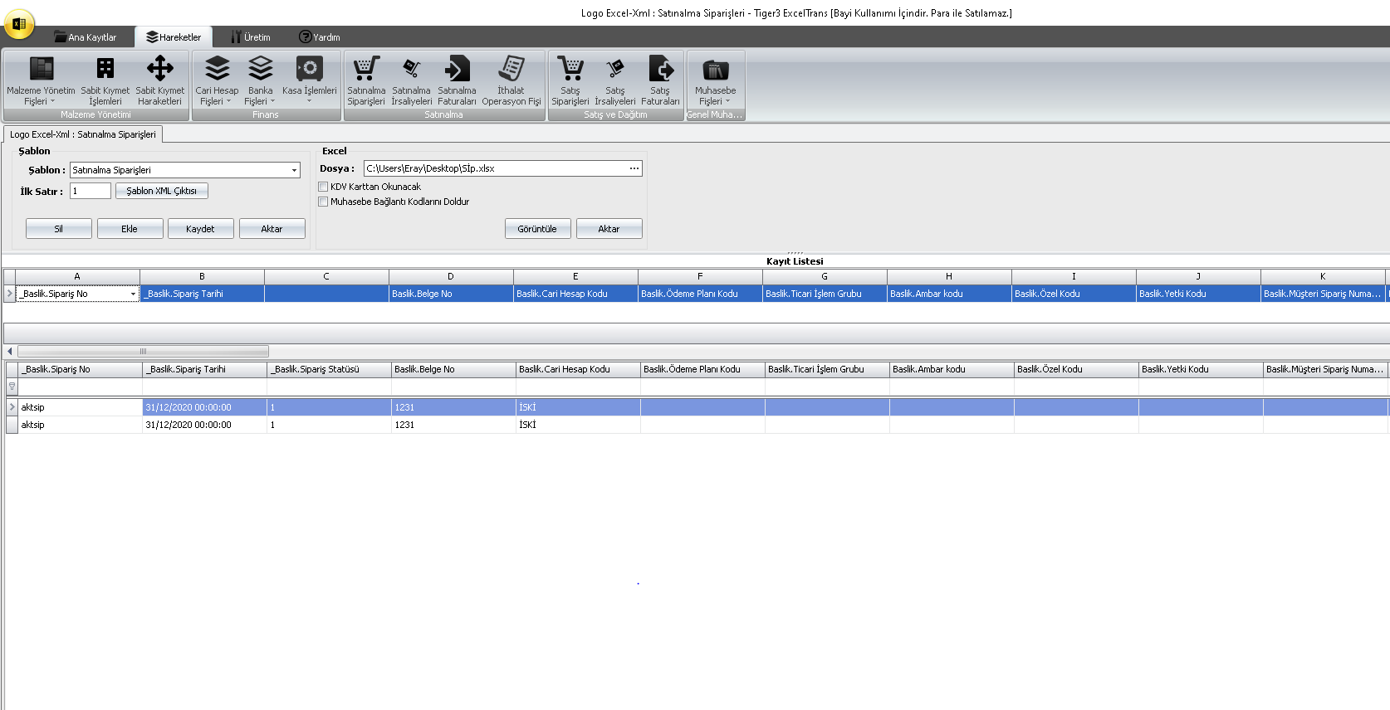
Task: Click mapping cell Baslik.Ambar kodu
Action: [949, 294]
